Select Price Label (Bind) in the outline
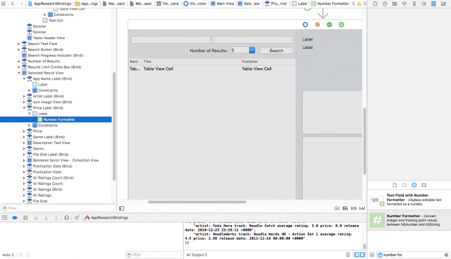The width and height of the screenshot is (451, 259). pyautogui.click(x=50, y=107)
